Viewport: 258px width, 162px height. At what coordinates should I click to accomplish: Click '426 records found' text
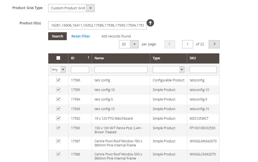[x=116, y=36]
